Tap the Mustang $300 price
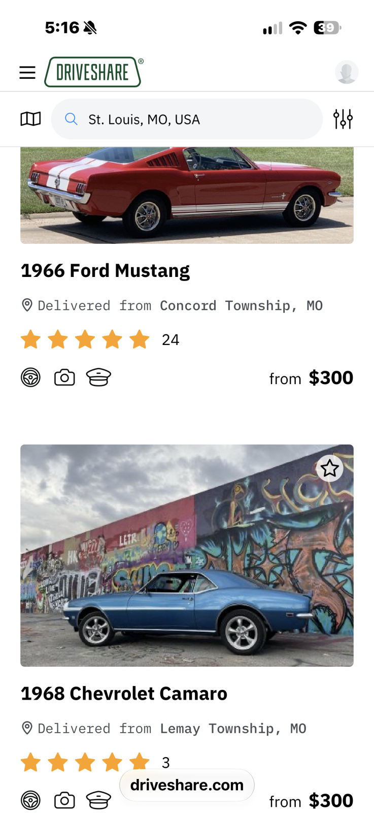The height and width of the screenshot is (813, 374). pos(331,378)
